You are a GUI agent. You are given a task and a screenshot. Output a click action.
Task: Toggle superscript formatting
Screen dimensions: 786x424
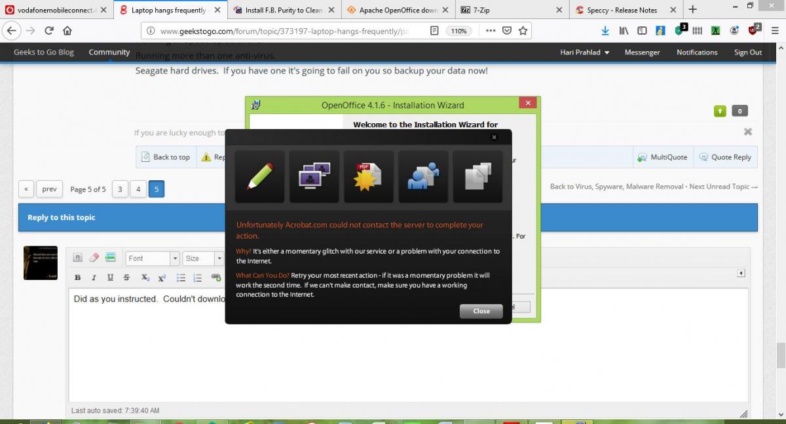pyautogui.click(x=162, y=278)
